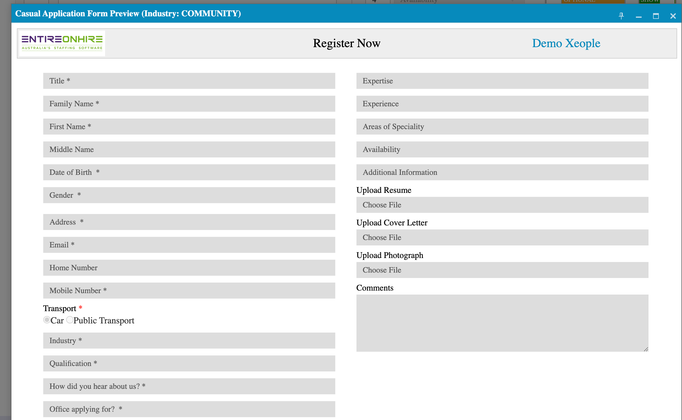Screen dimensions: 682x420
Task: Click the Date of Birth field
Action: 189,172
